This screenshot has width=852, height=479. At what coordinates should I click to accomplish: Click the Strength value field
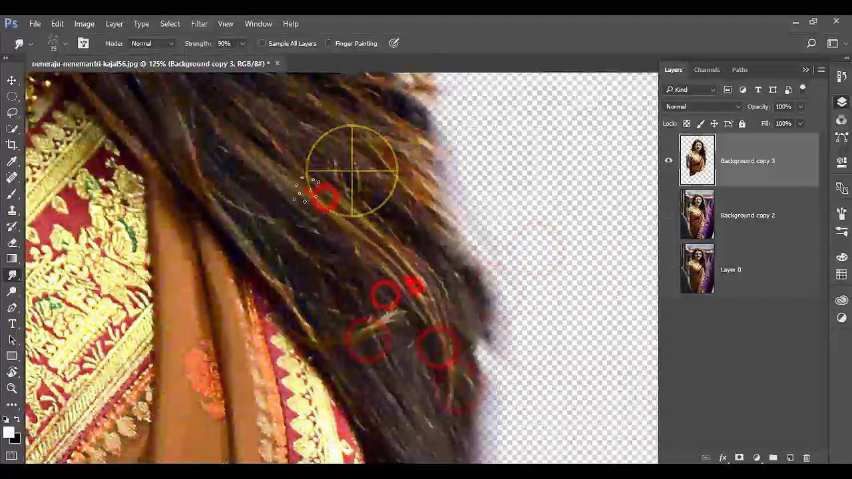coord(226,43)
